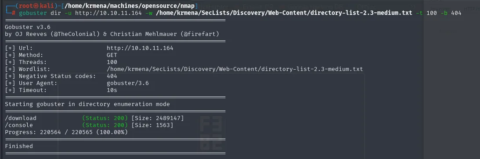This screenshot has width=480, height=159.
Task: Click the green Status: 200 for /download
Action: [105, 118]
